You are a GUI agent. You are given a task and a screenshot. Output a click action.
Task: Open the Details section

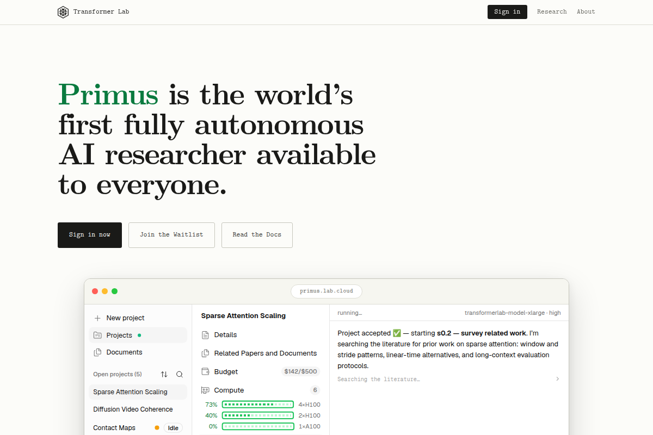pyautogui.click(x=261, y=335)
